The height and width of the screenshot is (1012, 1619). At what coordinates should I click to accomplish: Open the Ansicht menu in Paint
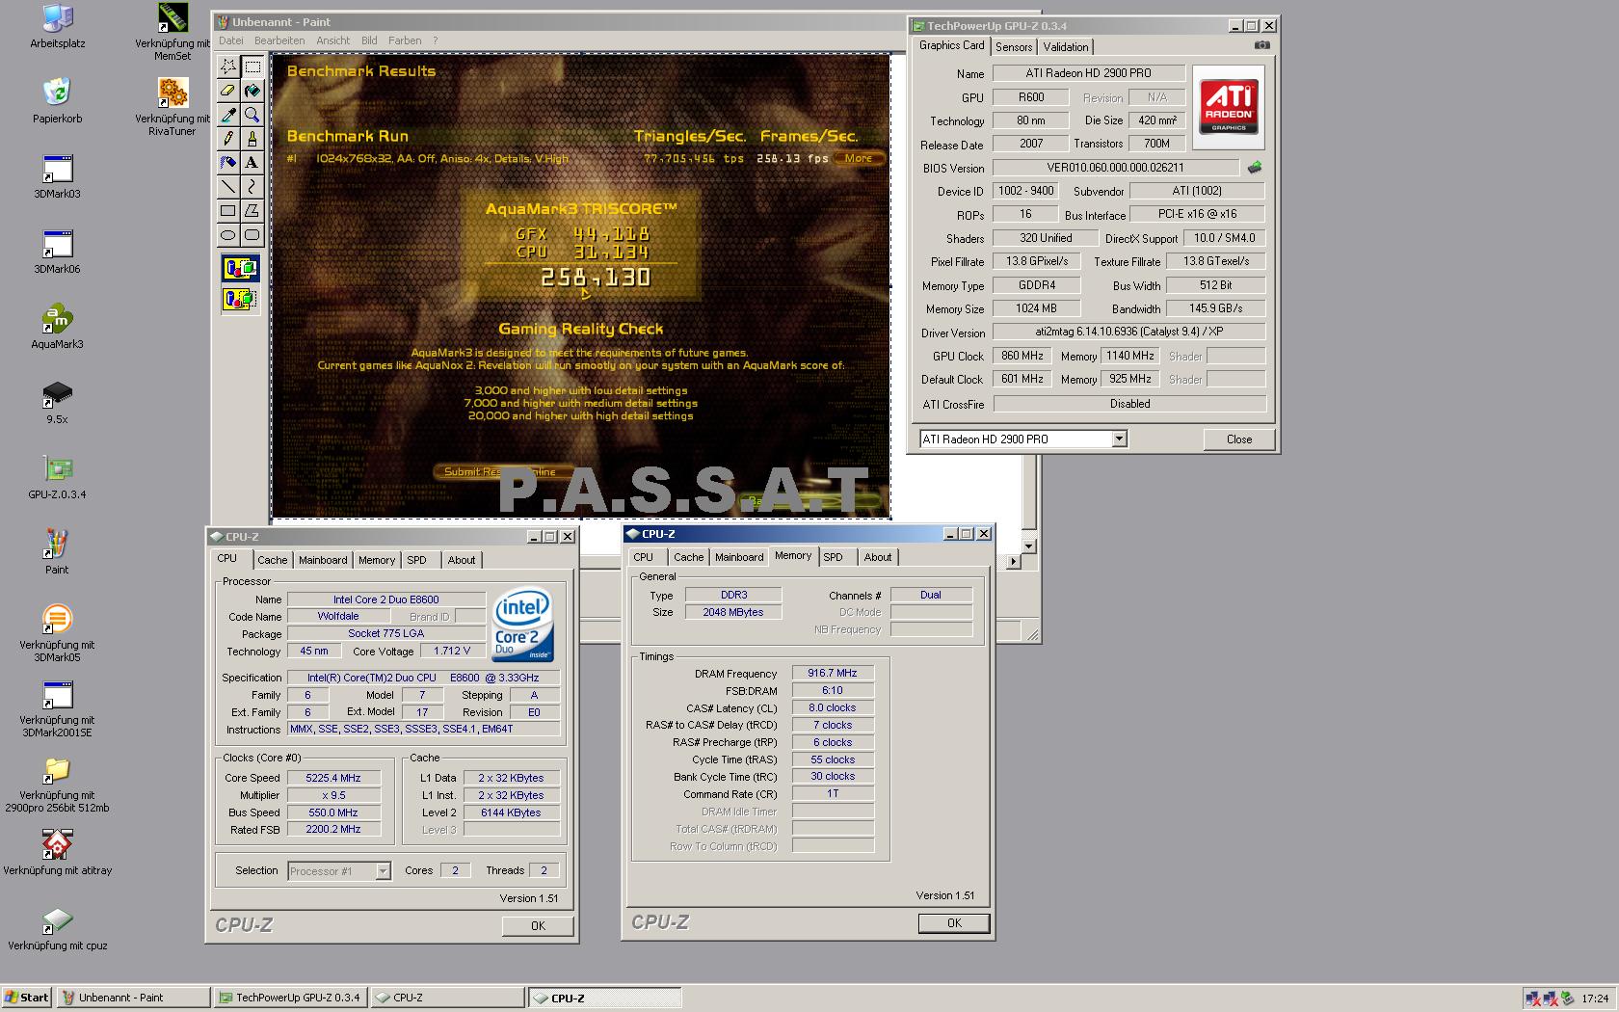(333, 40)
